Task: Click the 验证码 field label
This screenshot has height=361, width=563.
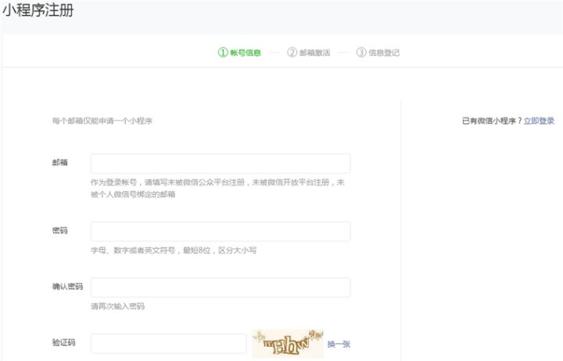Action: pos(63,343)
